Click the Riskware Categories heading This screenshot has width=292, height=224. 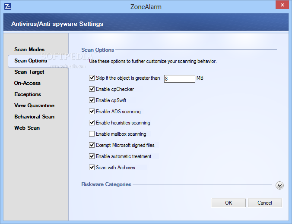pos(106,184)
